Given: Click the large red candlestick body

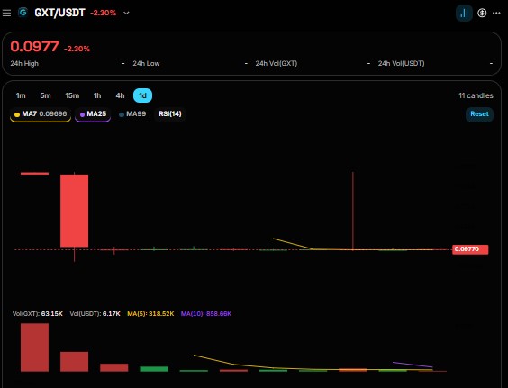Looking at the screenshot, I should click(74, 211).
